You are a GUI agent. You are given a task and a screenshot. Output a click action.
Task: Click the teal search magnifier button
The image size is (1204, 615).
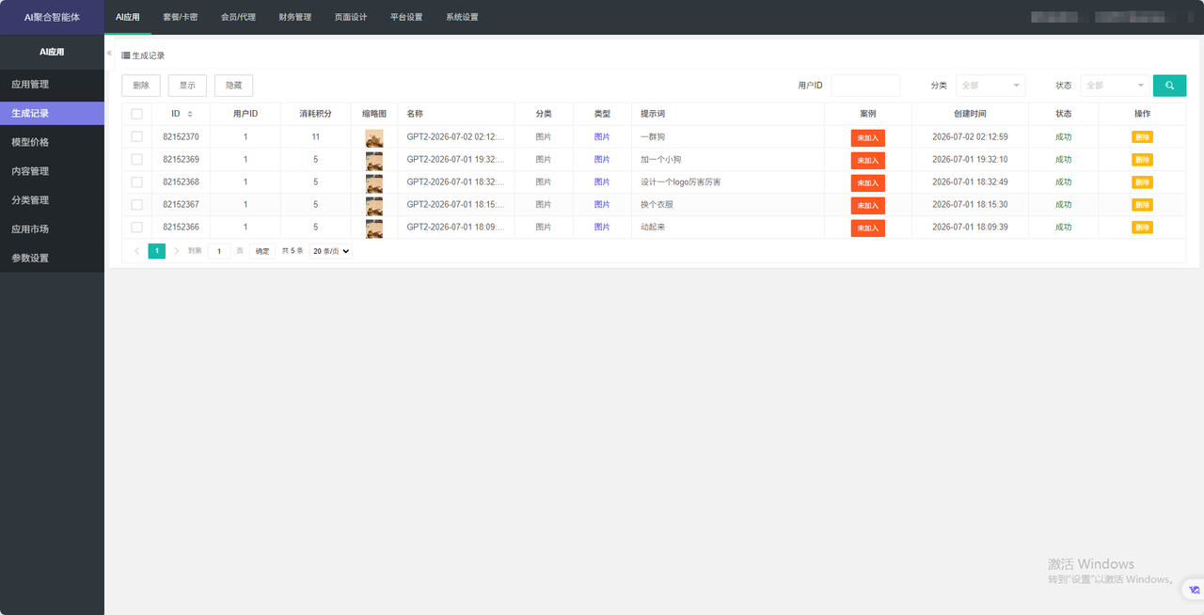(1169, 86)
